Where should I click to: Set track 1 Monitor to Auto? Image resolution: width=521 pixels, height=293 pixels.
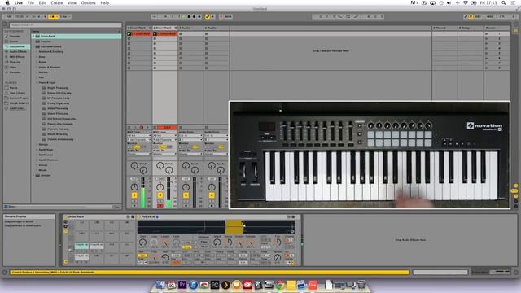(137, 146)
